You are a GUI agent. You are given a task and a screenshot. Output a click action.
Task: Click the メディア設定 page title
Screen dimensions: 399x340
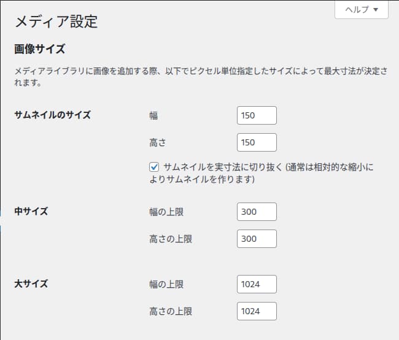56,21
